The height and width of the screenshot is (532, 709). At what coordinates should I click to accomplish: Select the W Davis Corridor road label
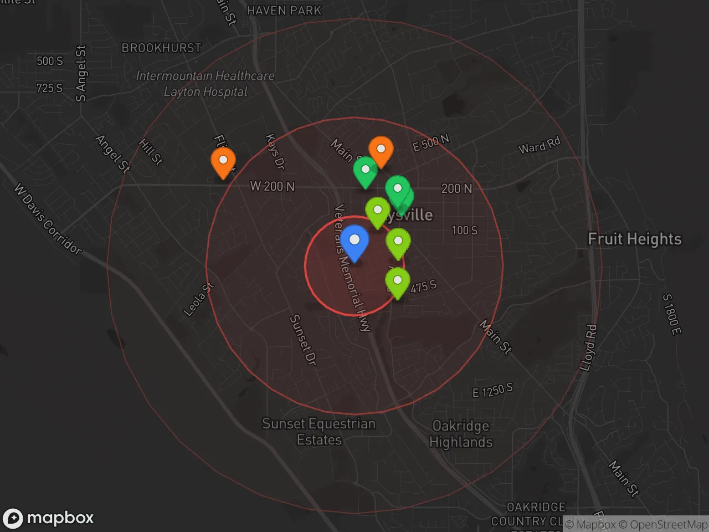click(x=48, y=219)
